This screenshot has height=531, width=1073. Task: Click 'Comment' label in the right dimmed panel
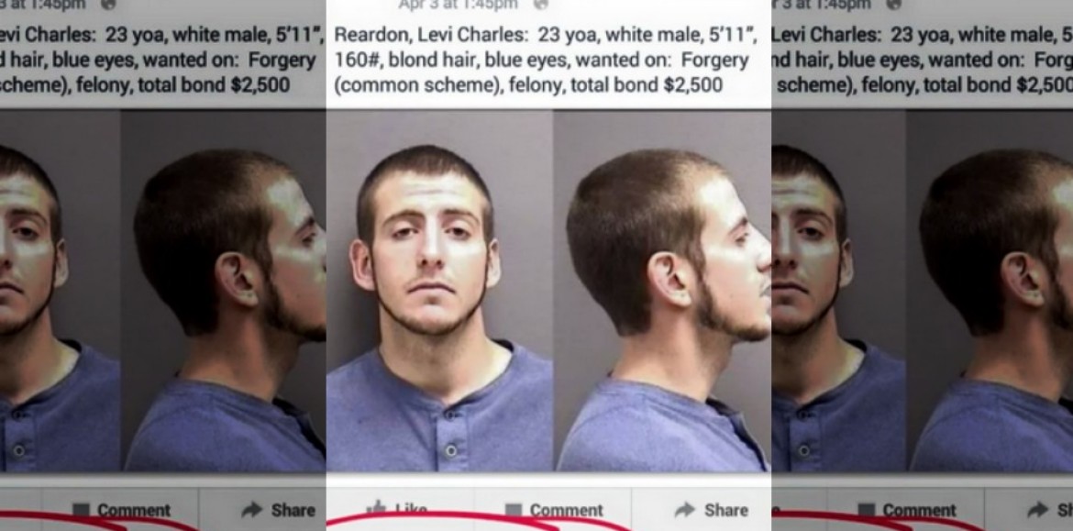tap(920, 510)
